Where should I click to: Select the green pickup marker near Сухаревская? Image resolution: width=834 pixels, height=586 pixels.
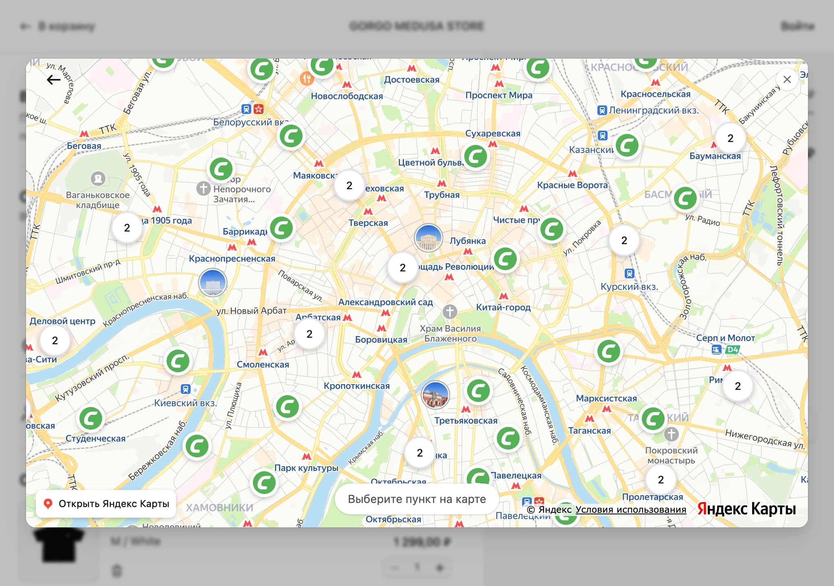(x=476, y=156)
